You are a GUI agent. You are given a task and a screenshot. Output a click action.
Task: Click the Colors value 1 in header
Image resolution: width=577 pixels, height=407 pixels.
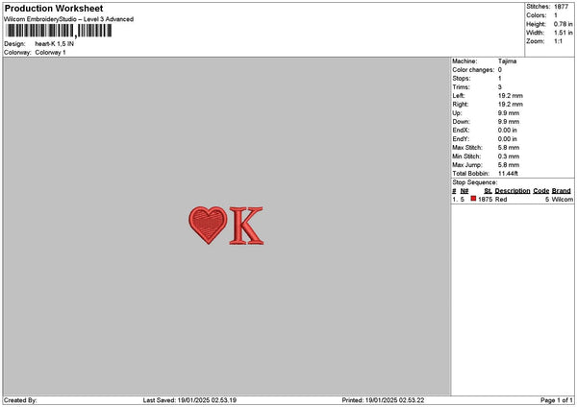(x=556, y=15)
